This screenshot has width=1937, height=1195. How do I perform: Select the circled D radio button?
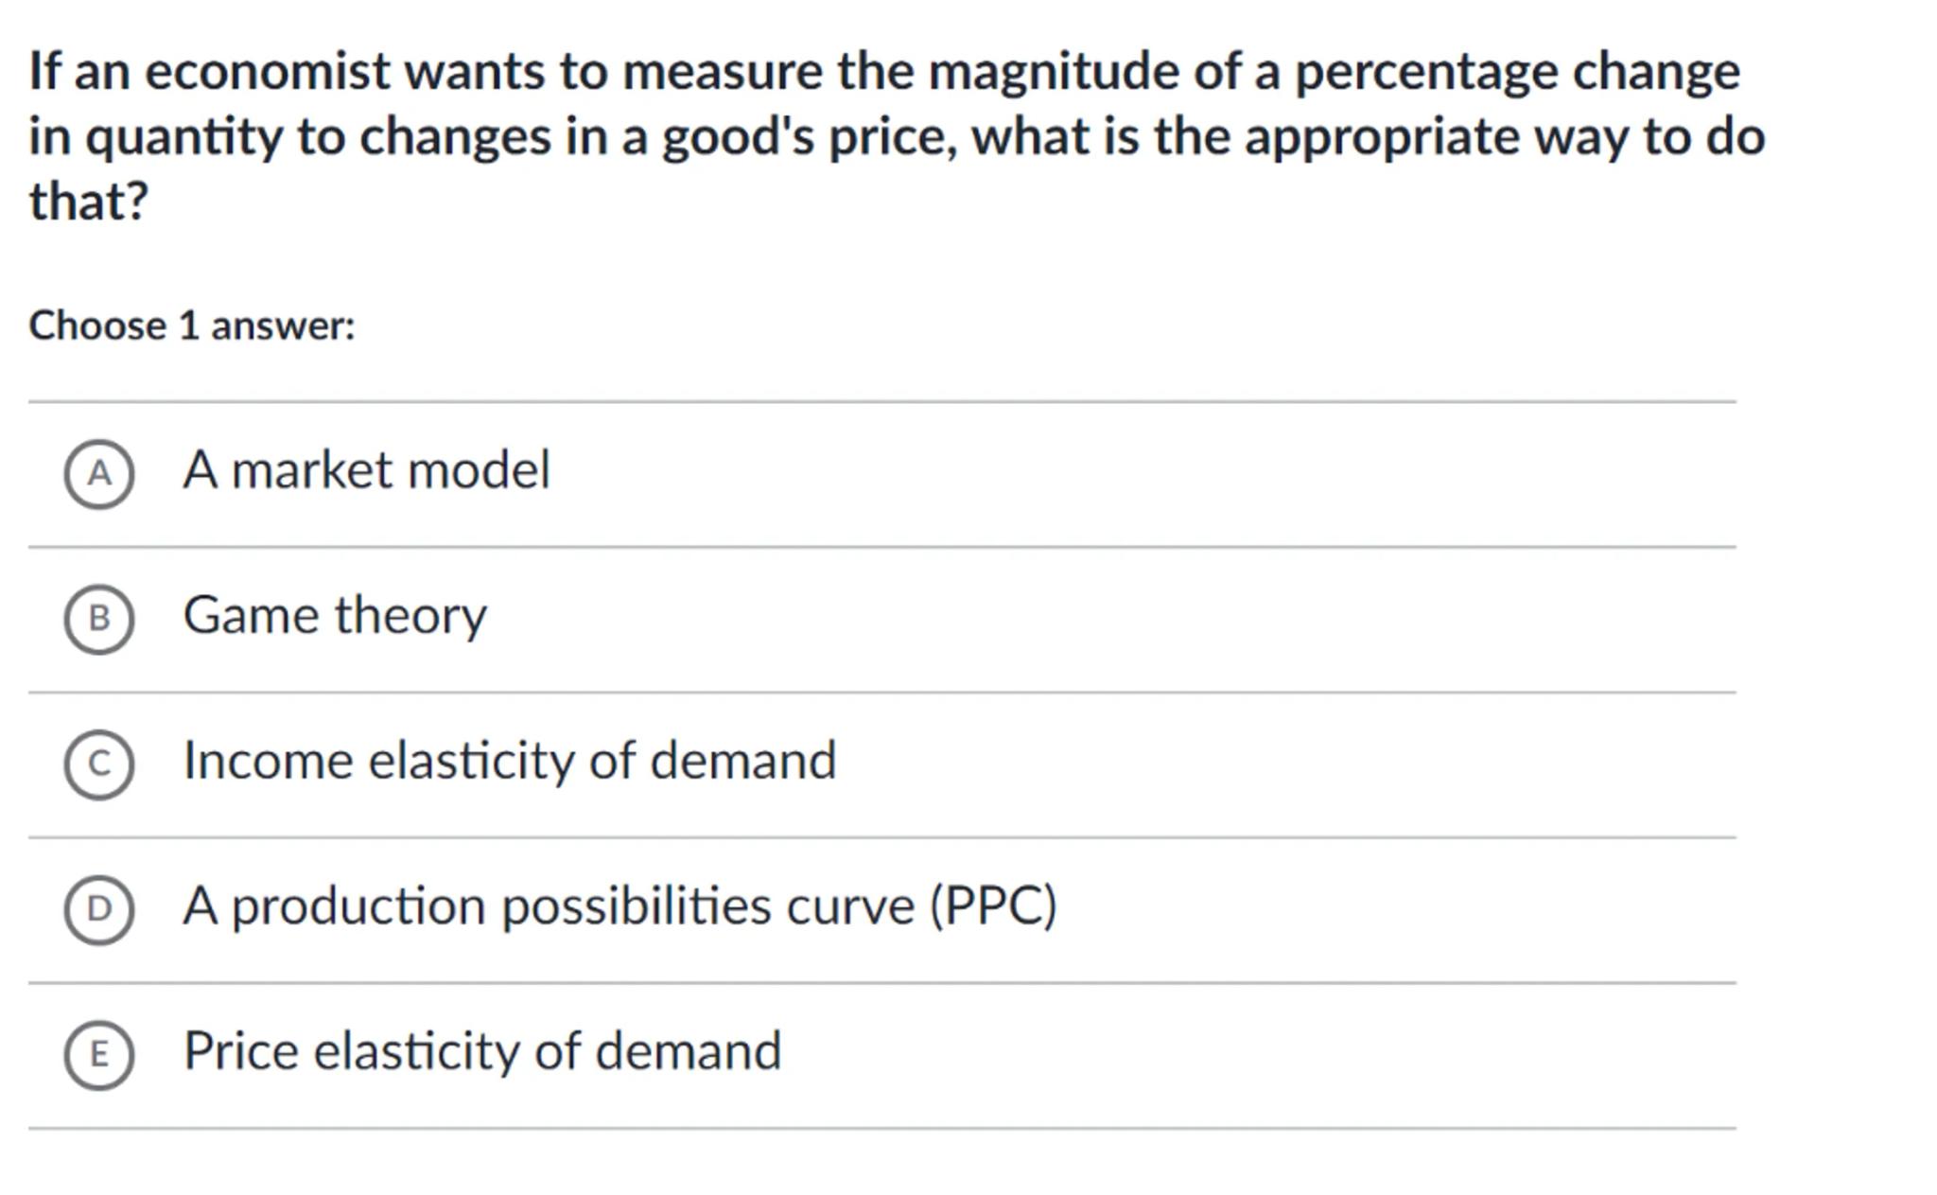click(x=98, y=909)
